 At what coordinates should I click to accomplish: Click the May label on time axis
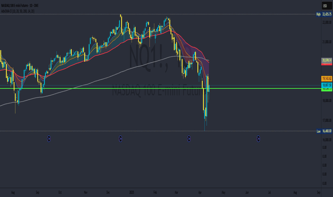click(223, 193)
